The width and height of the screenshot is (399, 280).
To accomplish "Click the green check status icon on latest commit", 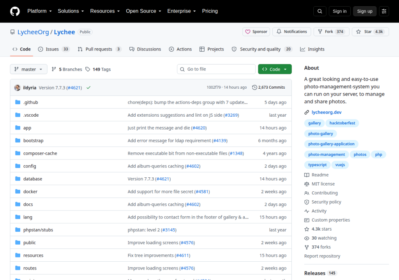I will [x=88, y=87].
